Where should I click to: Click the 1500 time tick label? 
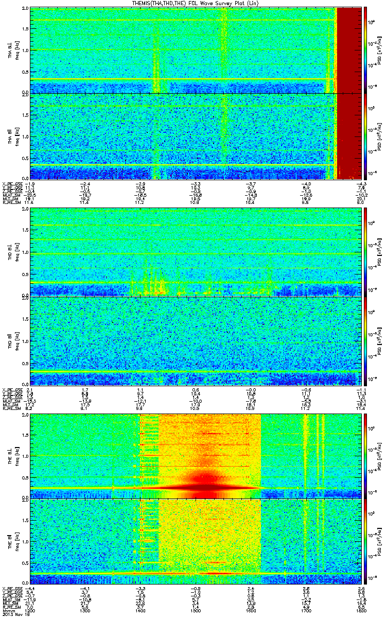click(x=195, y=610)
